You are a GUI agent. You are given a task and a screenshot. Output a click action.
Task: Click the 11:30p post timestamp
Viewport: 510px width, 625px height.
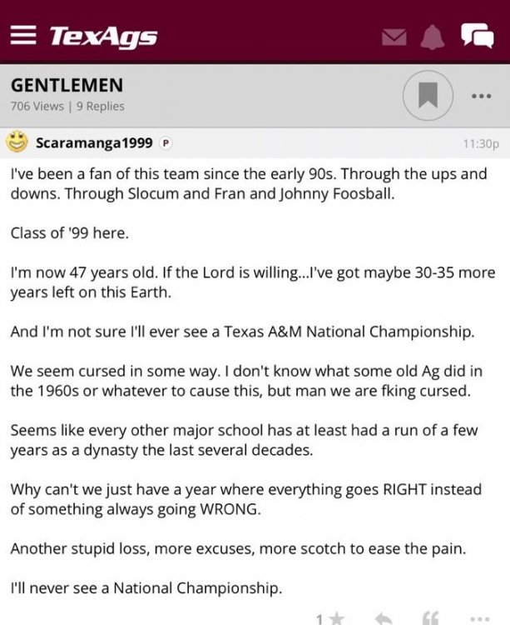[x=480, y=143]
